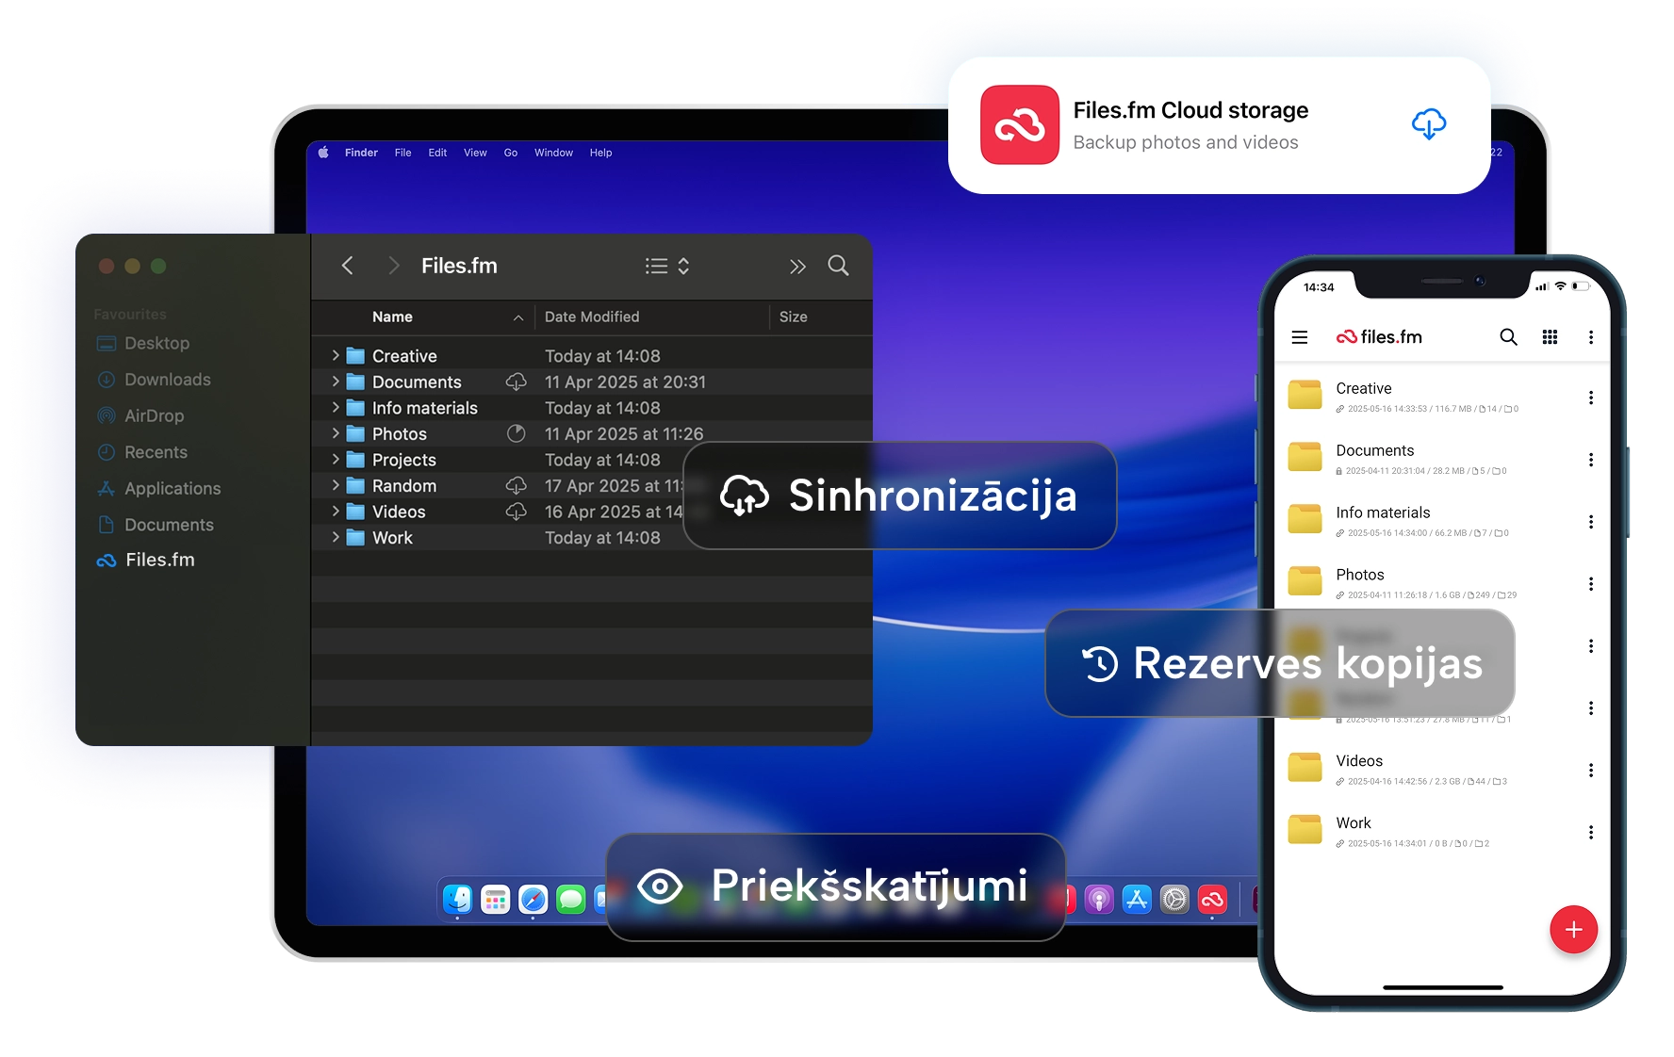The height and width of the screenshot is (1057, 1674).
Task: Open Messages icon in the Dock
Action: [x=570, y=900]
